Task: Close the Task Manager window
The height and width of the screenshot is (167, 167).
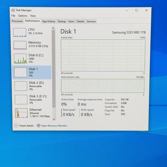Action: pos(147,10)
